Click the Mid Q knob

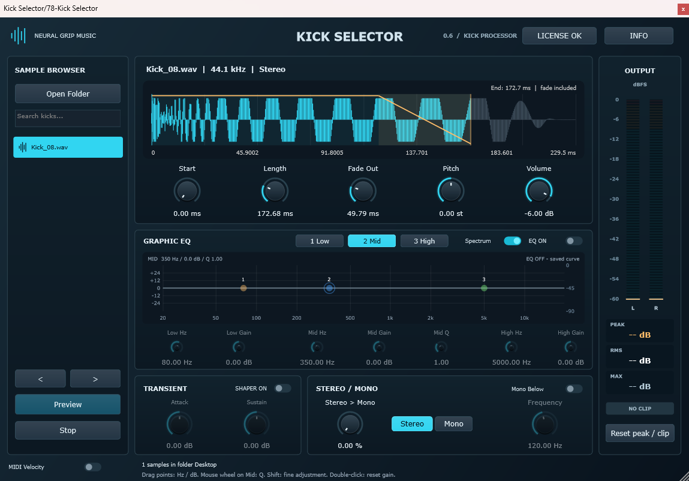(x=441, y=347)
